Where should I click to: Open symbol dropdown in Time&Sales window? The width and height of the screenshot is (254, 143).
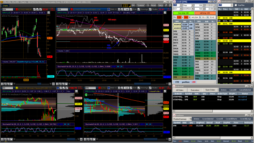click(x=232, y=5)
